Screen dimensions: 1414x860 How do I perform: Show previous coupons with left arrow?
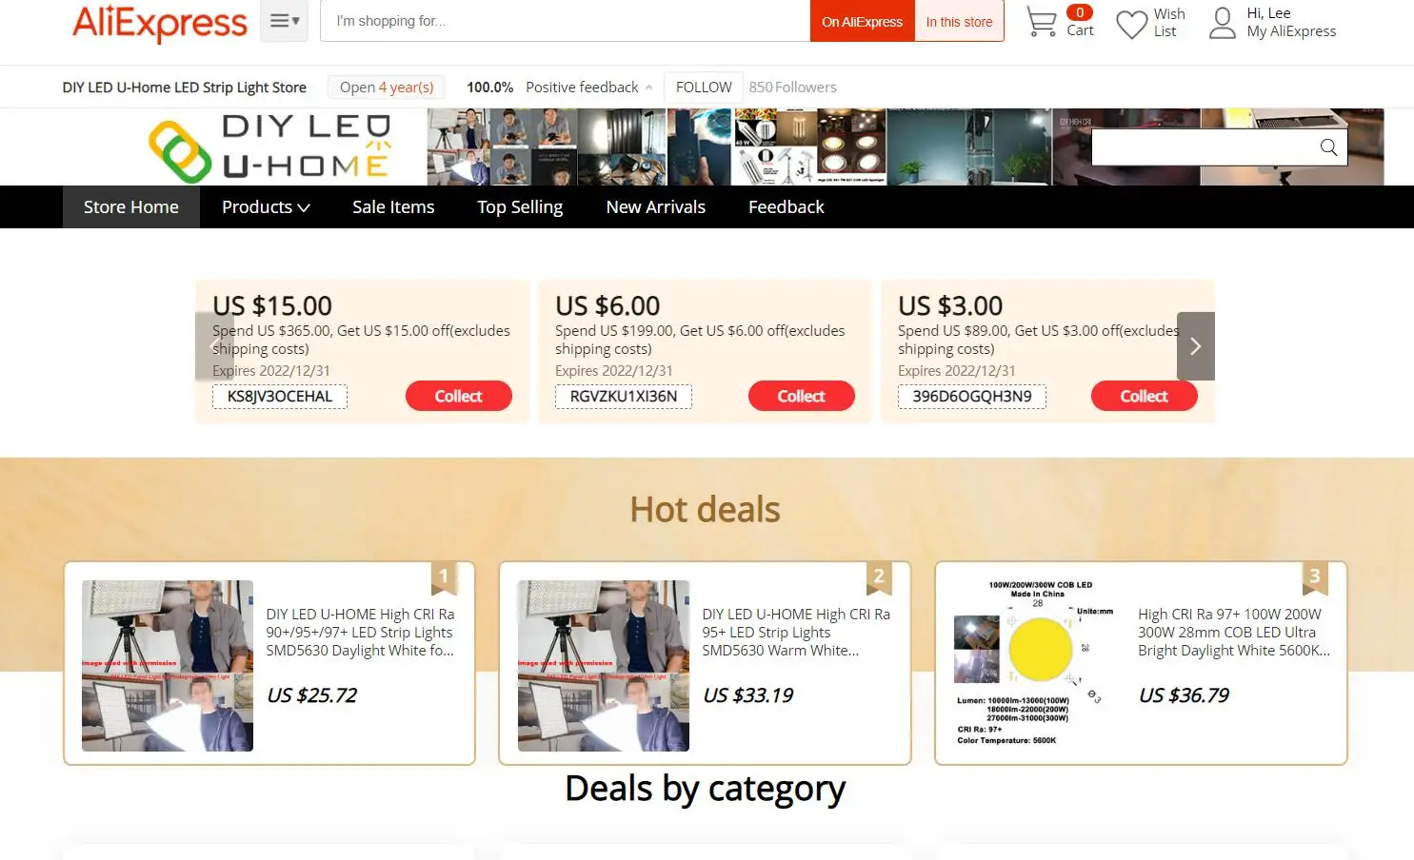tap(213, 346)
